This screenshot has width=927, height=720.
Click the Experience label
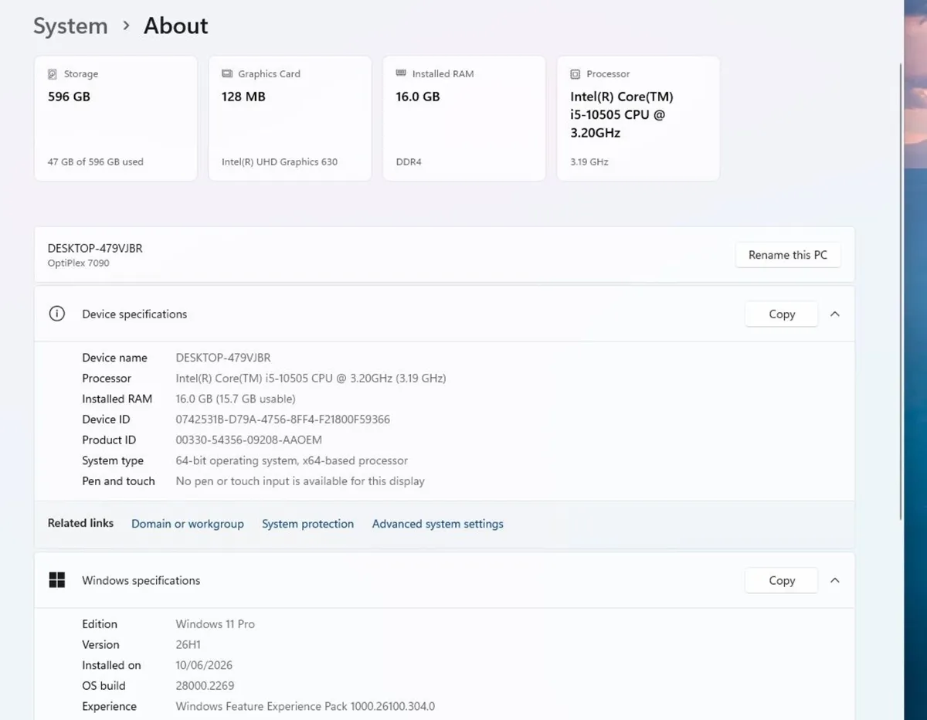(x=109, y=707)
